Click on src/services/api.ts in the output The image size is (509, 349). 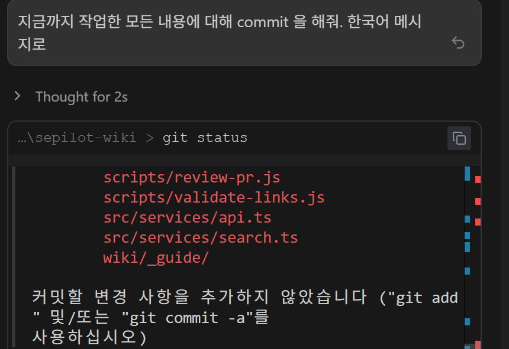click(x=187, y=217)
